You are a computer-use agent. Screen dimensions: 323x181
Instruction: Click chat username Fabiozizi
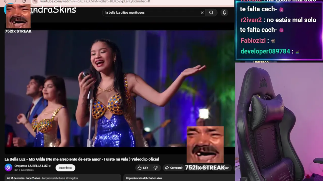(253, 41)
